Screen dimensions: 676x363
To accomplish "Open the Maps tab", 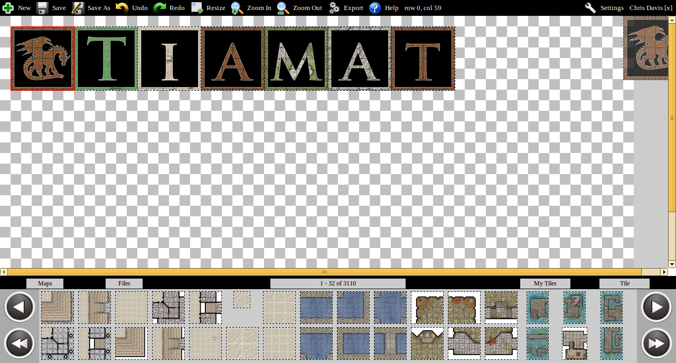I will [x=45, y=283].
